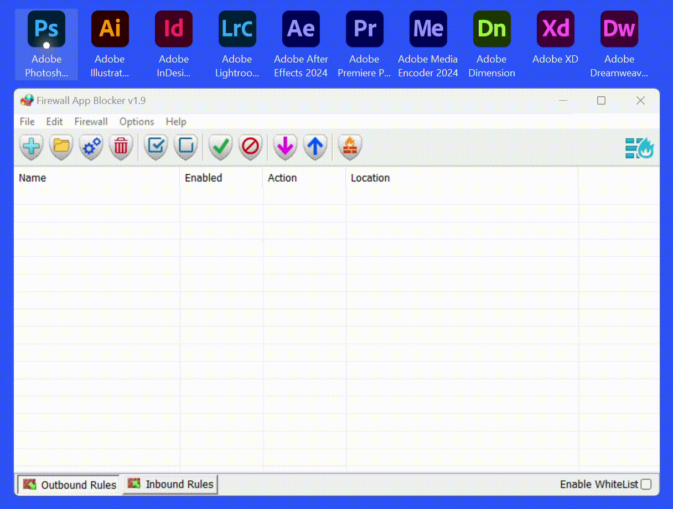
Task: Open the Help menu
Action: coord(176,122)
